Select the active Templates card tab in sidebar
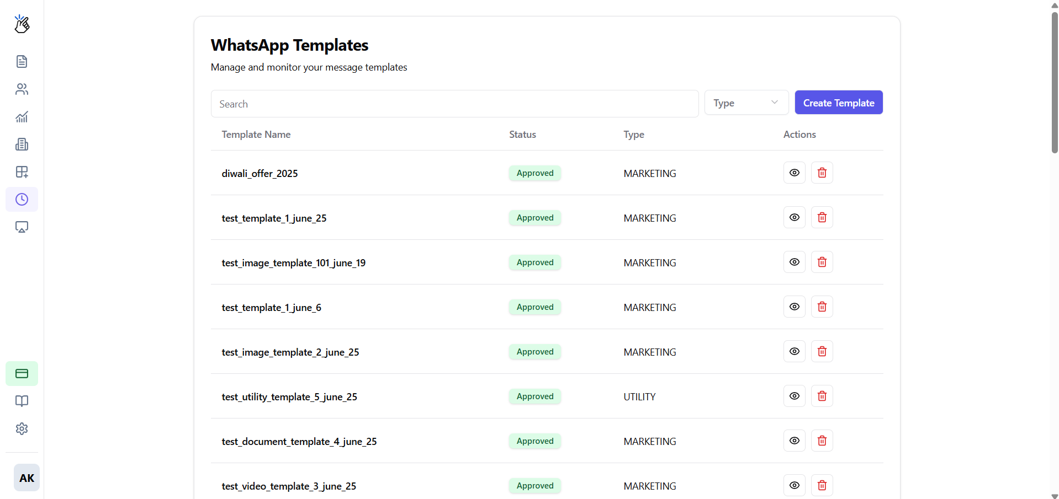 coord(22,373)
